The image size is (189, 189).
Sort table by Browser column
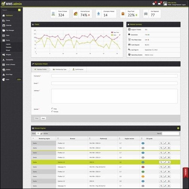[x=72, y=139]
